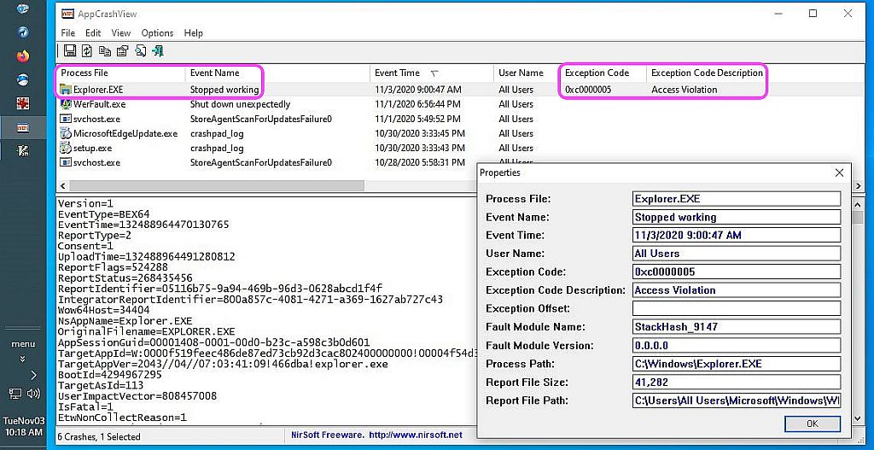Click the report pane scrollbar up arrow
This screenshot has width=874, height=450.
coord(858,204)
